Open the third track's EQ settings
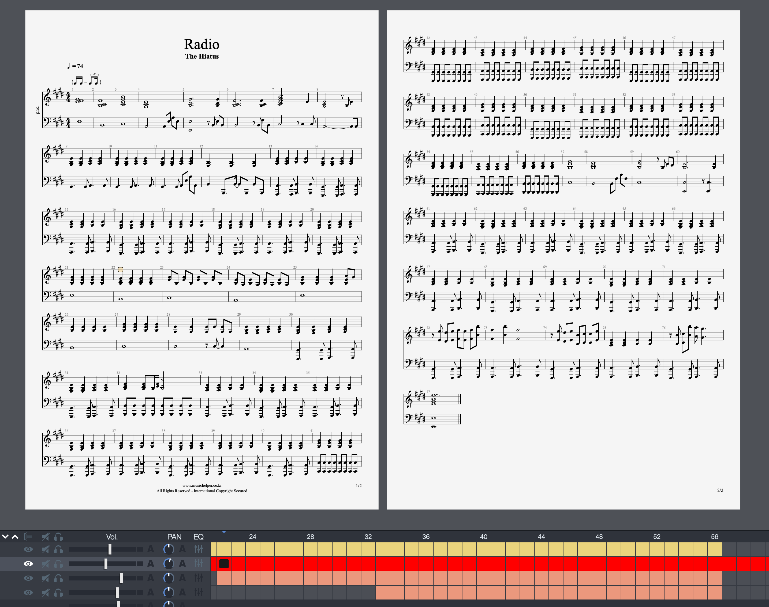Image resolution: width=769 pixels, height=607 pixels. pyautogui.click(x=198, y=578)
